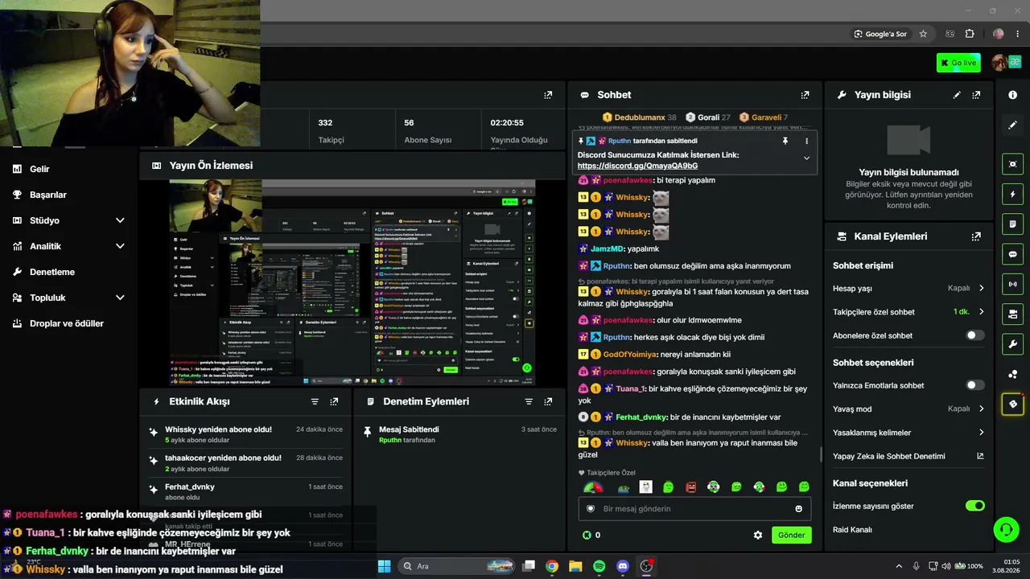The height and width of the screenshot is (579, 1030).
Task: Open Spotify from the taskbar
Action: point(599,566)
